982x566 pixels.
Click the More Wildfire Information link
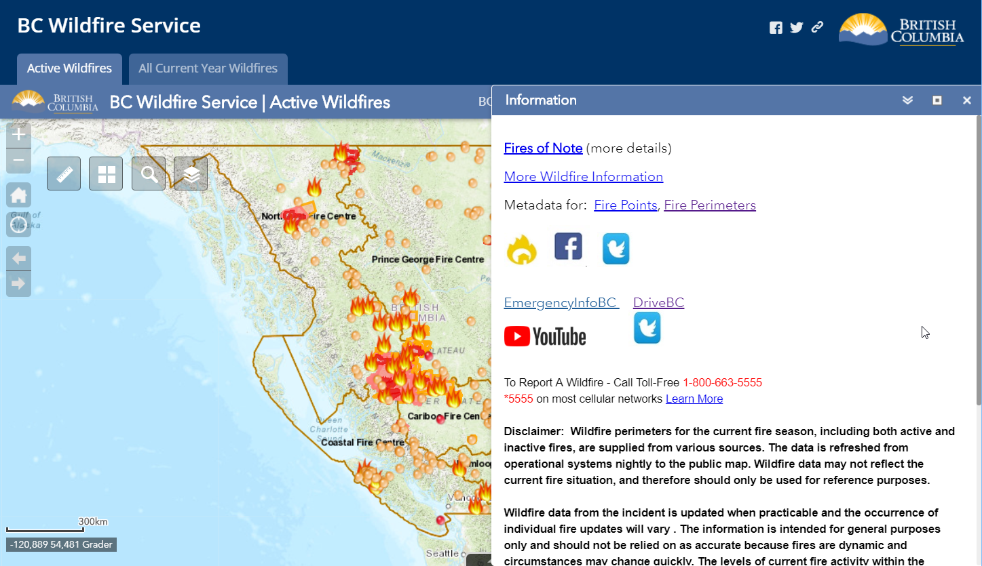583,176
